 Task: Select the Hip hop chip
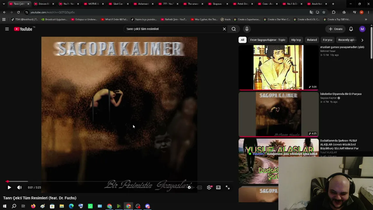click(x=296, y=40)
